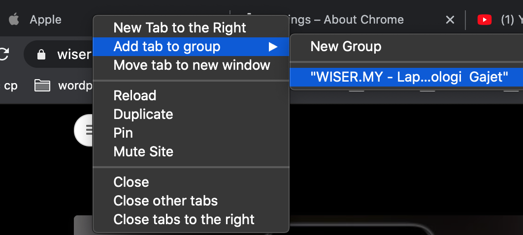This screenshot has width=523, height=235.
Task: Close the Settings – About Chrome tab
Action: tap(450, 20)
